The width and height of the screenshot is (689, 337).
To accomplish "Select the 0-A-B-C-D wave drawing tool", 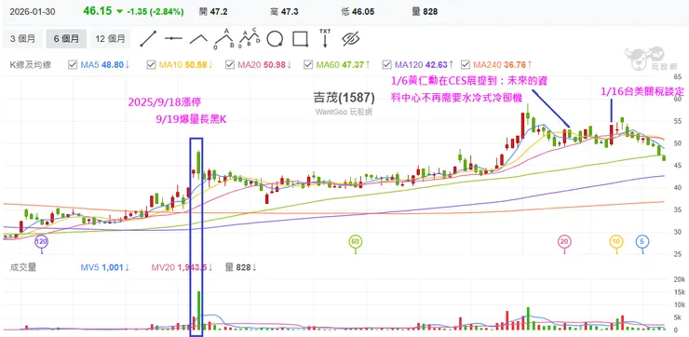I will tap(250, 39).
